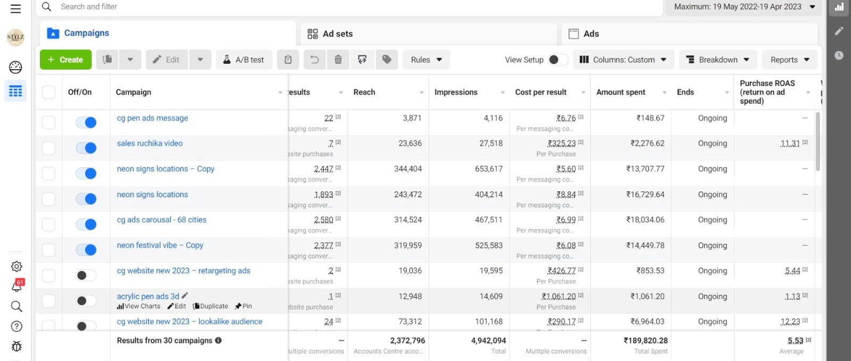
Task: Turn off the cg pen ads message campaign
Action: (x=86, y=122)
